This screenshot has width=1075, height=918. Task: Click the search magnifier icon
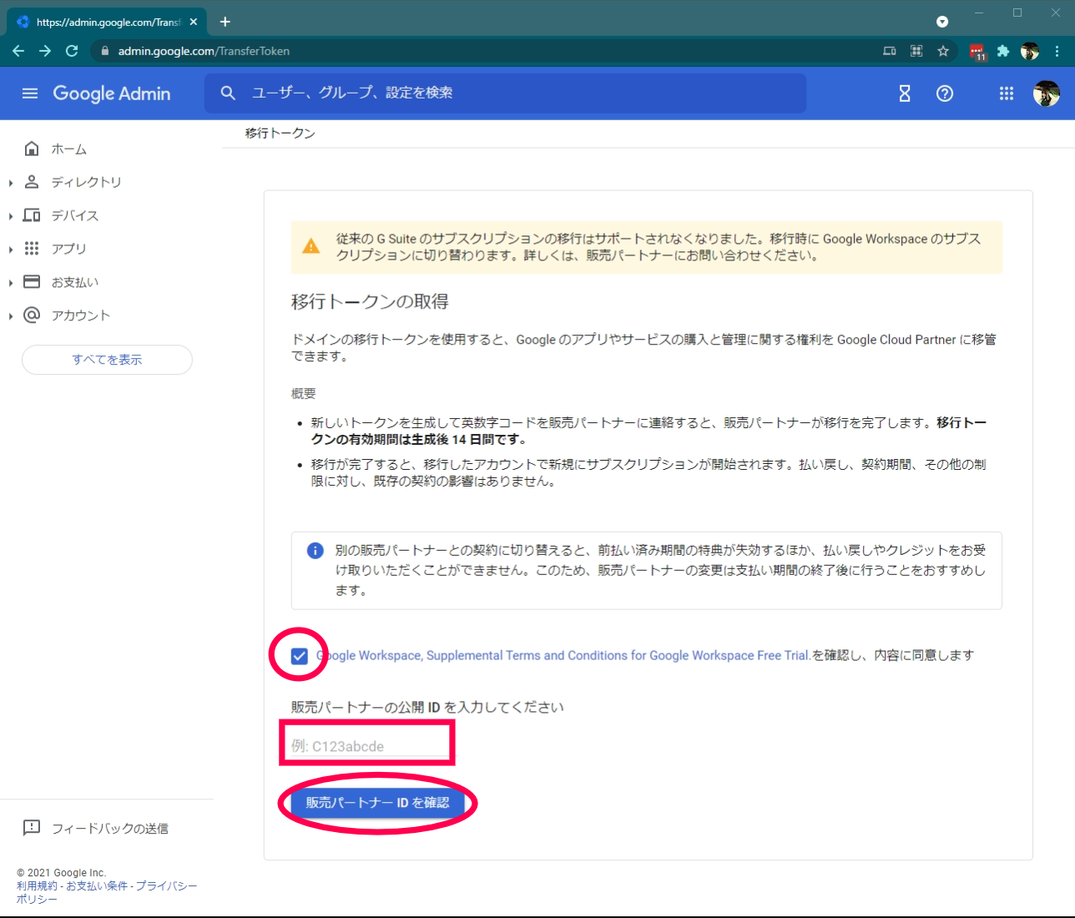click(228, 93)
